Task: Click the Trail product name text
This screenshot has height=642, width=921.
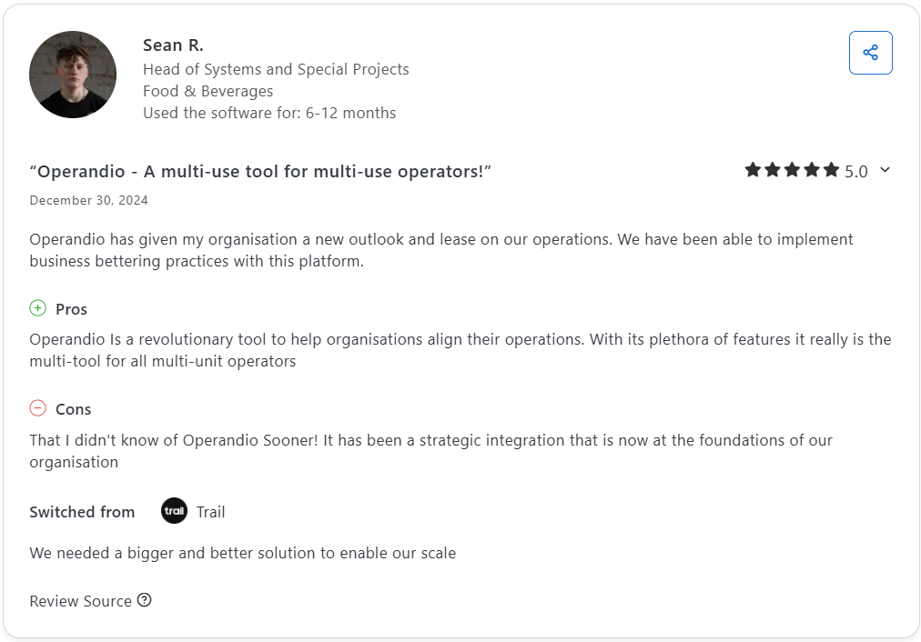Action: [x=210, y=512]
